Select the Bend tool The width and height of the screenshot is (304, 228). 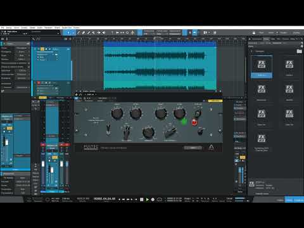[99, 32]
